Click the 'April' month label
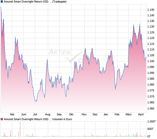This screenshot has width=157, height=139. [x=141, y=115]
